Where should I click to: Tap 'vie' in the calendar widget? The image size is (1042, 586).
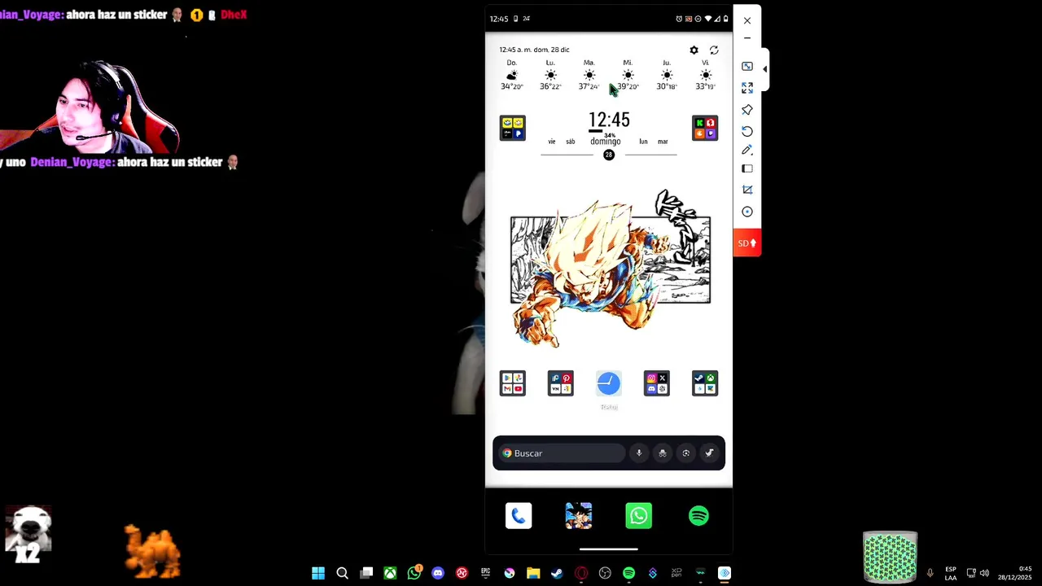[x=552, y=142]
